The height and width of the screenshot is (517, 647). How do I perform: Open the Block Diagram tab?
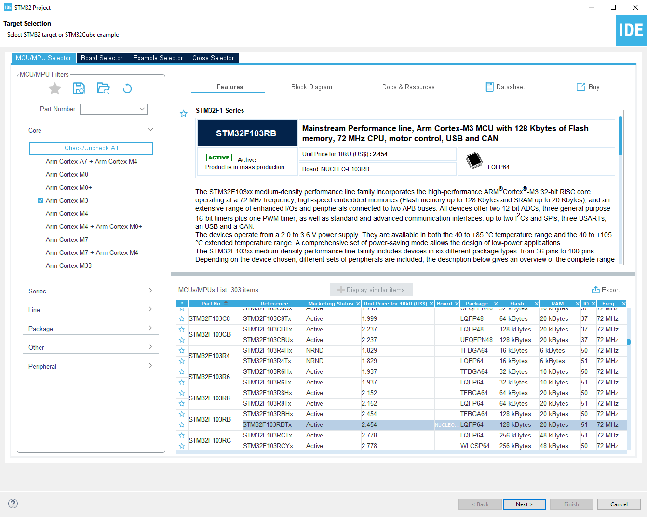tap(311, 87)
